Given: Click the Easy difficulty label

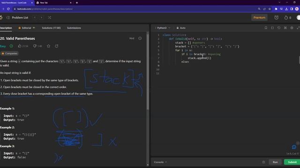Looking at the screenshot, I should (x=3, y=46).
